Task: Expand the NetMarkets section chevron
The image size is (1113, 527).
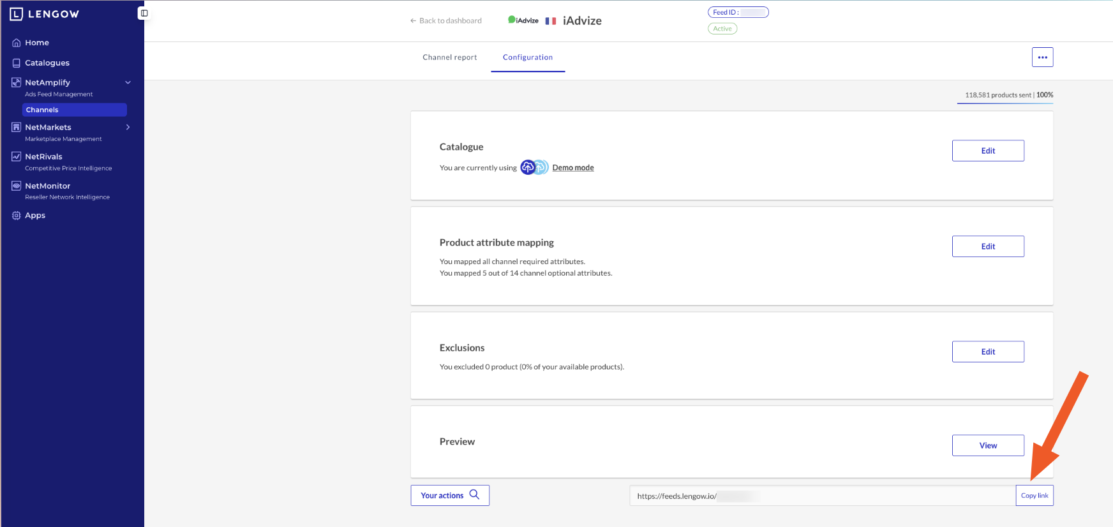Action: pyautogui.click(x=128, y=128)
